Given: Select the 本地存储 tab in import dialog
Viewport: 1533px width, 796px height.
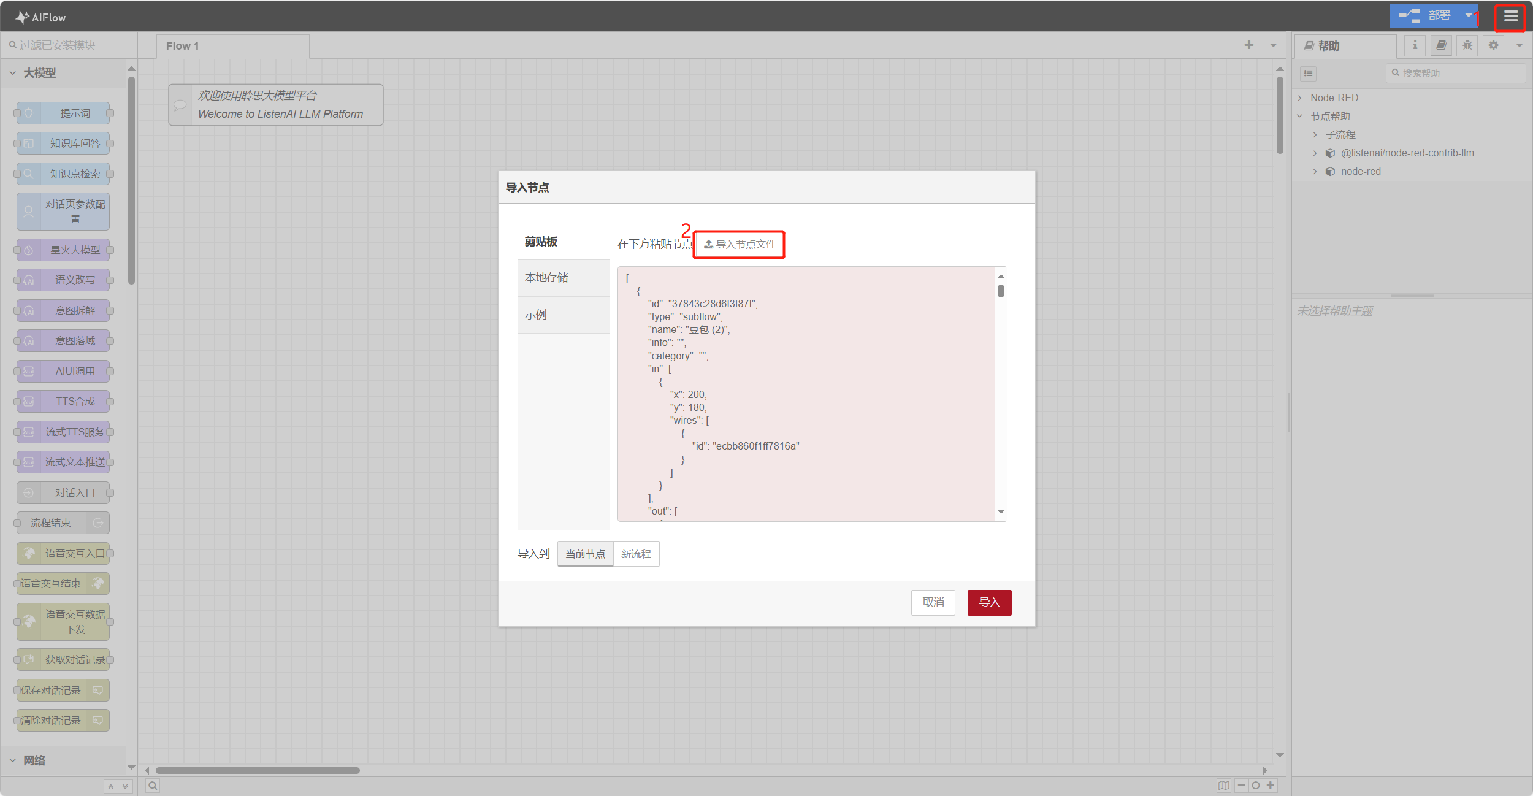Looking at the screenshot, I should tap(564, 278).
